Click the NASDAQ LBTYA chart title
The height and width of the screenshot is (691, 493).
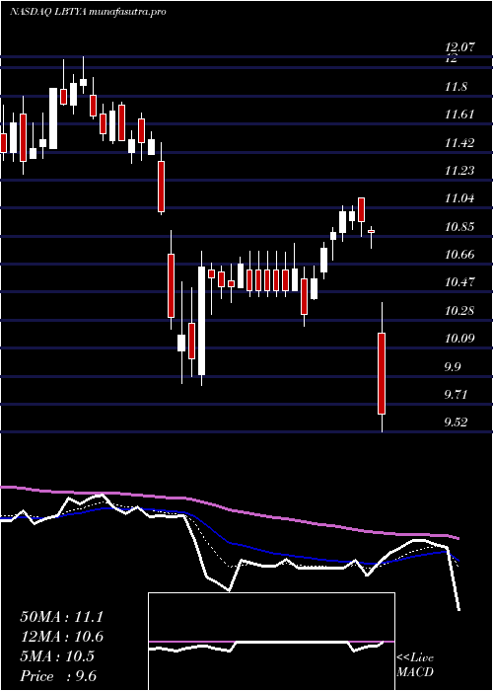88,12
